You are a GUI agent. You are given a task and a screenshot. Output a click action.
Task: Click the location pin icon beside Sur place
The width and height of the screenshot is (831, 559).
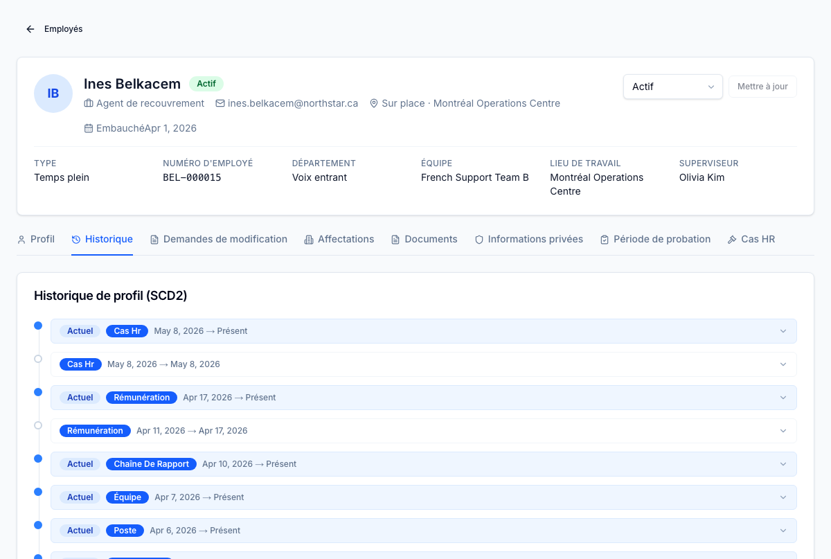coord(374,103)
